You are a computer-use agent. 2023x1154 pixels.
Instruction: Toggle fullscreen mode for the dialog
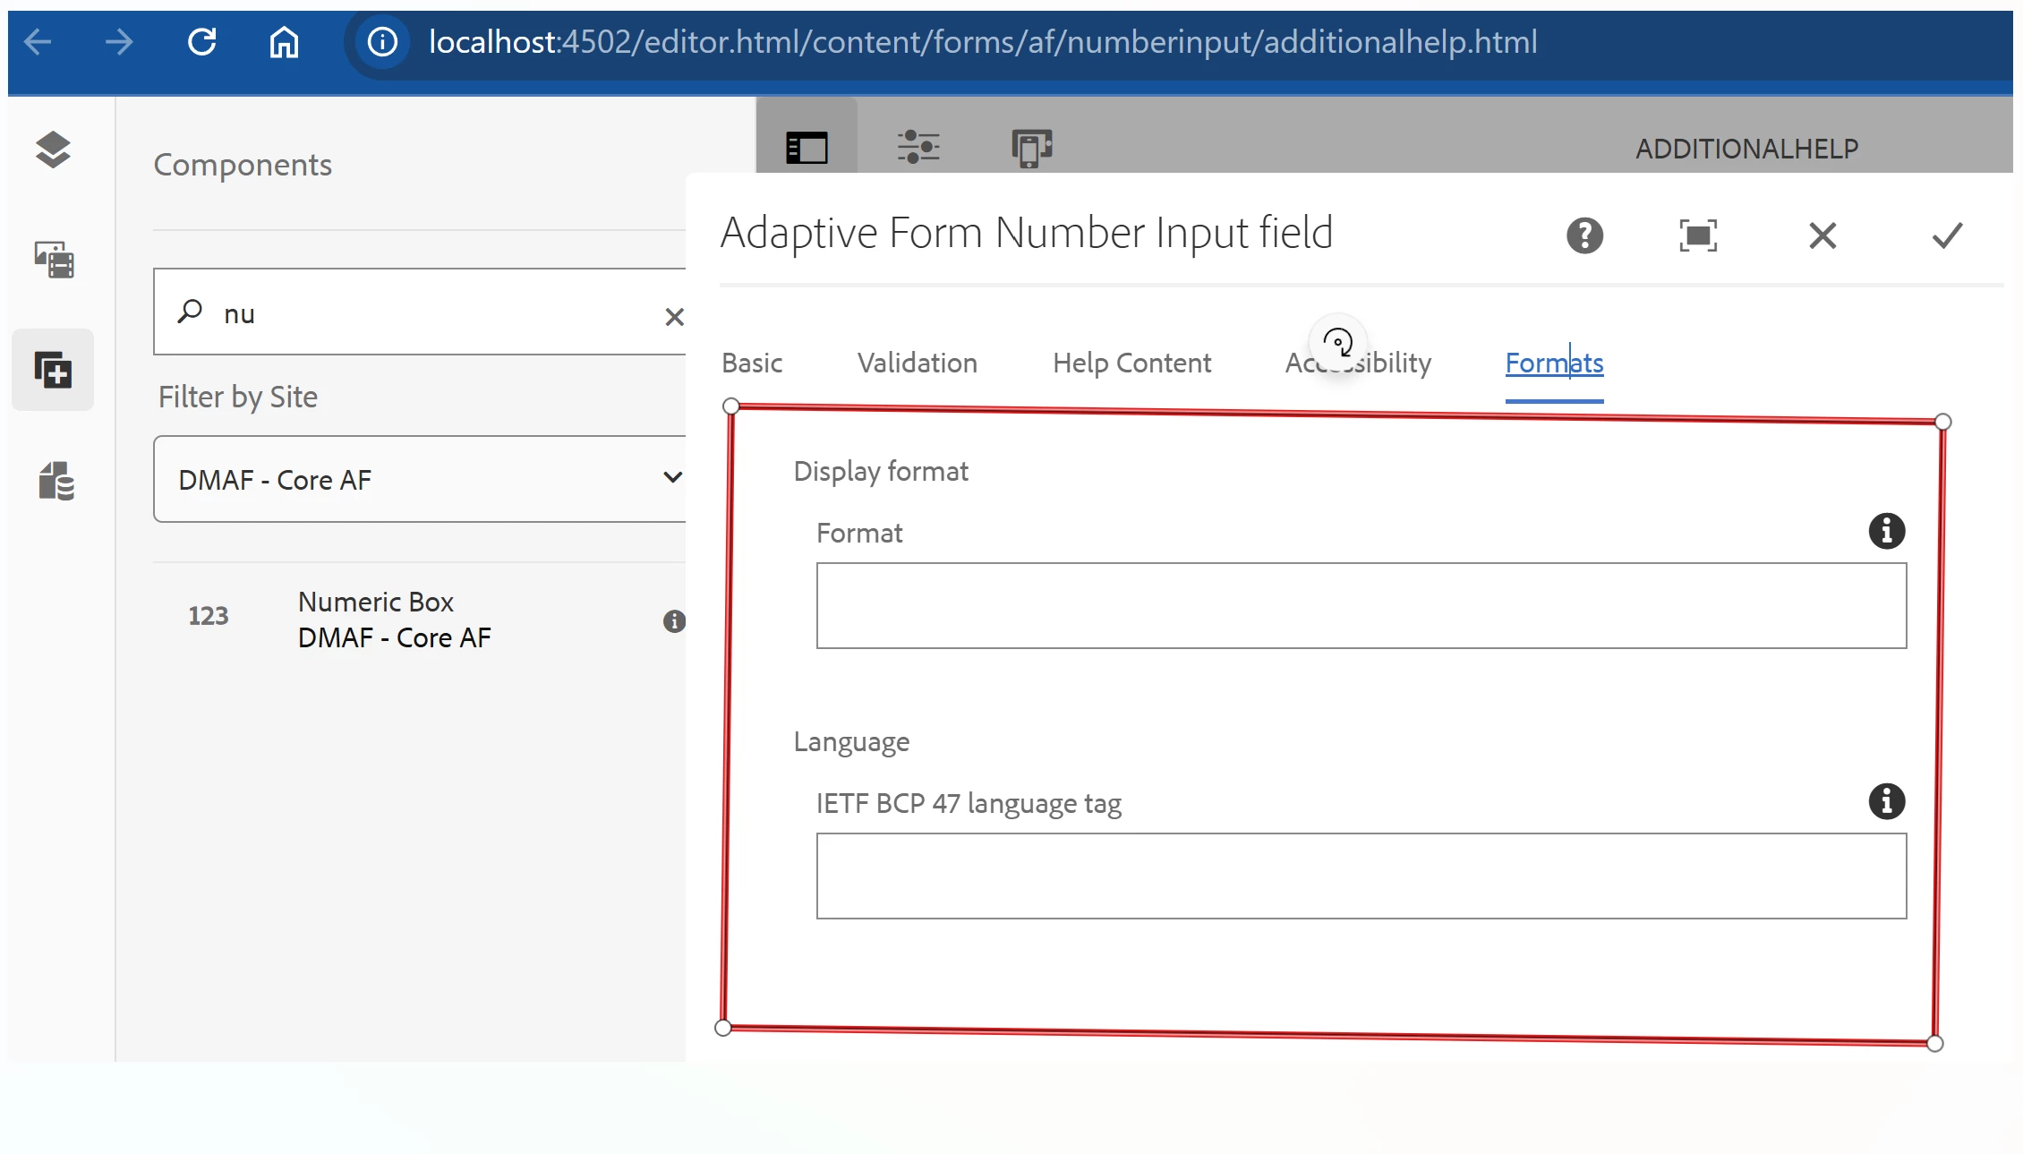tap(1697, 235)
